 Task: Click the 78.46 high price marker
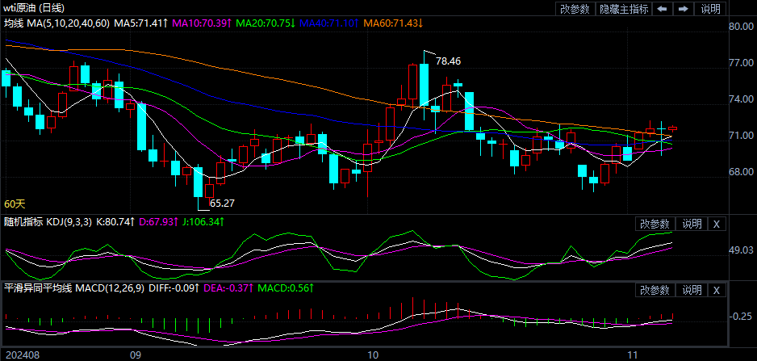pos(448,61)
